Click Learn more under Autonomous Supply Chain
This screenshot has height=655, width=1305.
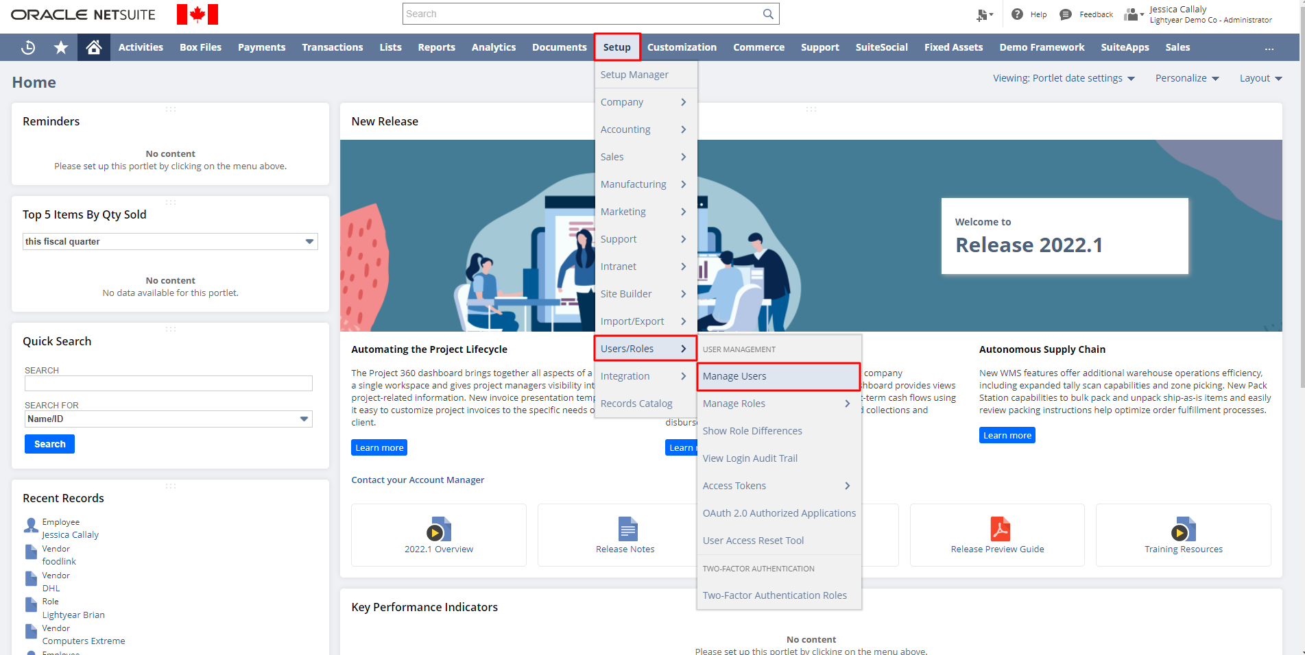[x=1007, y=435]
